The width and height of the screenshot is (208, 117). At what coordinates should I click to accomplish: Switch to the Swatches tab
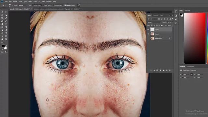[x=187, y=10]
